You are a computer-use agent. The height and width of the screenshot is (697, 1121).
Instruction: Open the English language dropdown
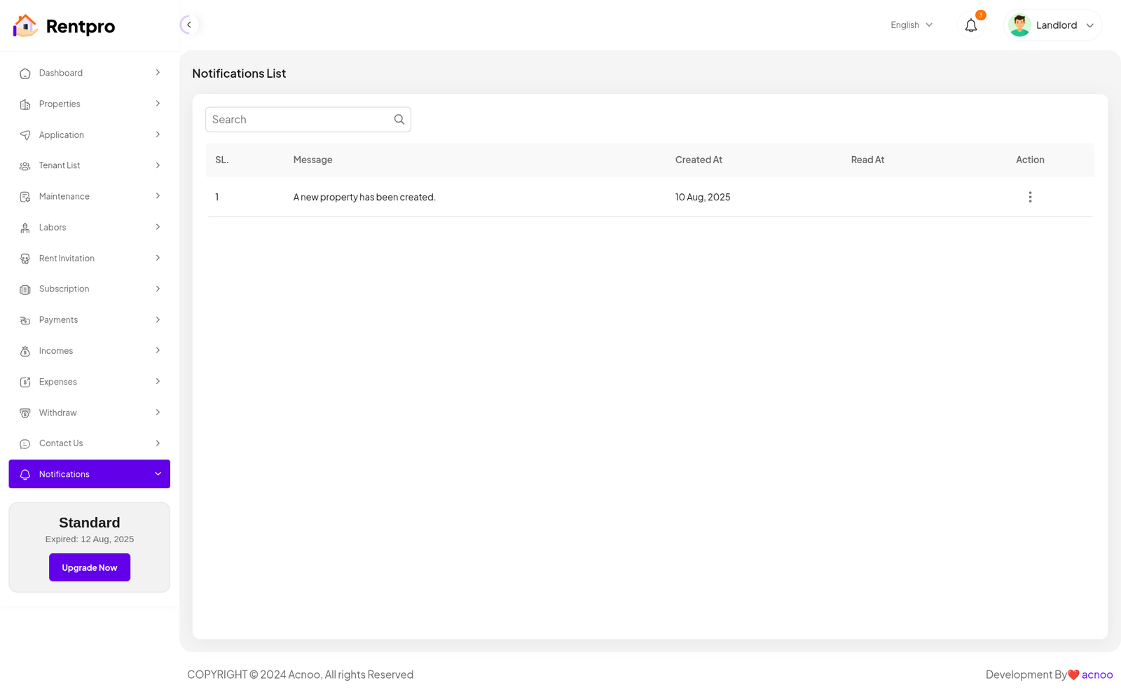tap(911, 25)
